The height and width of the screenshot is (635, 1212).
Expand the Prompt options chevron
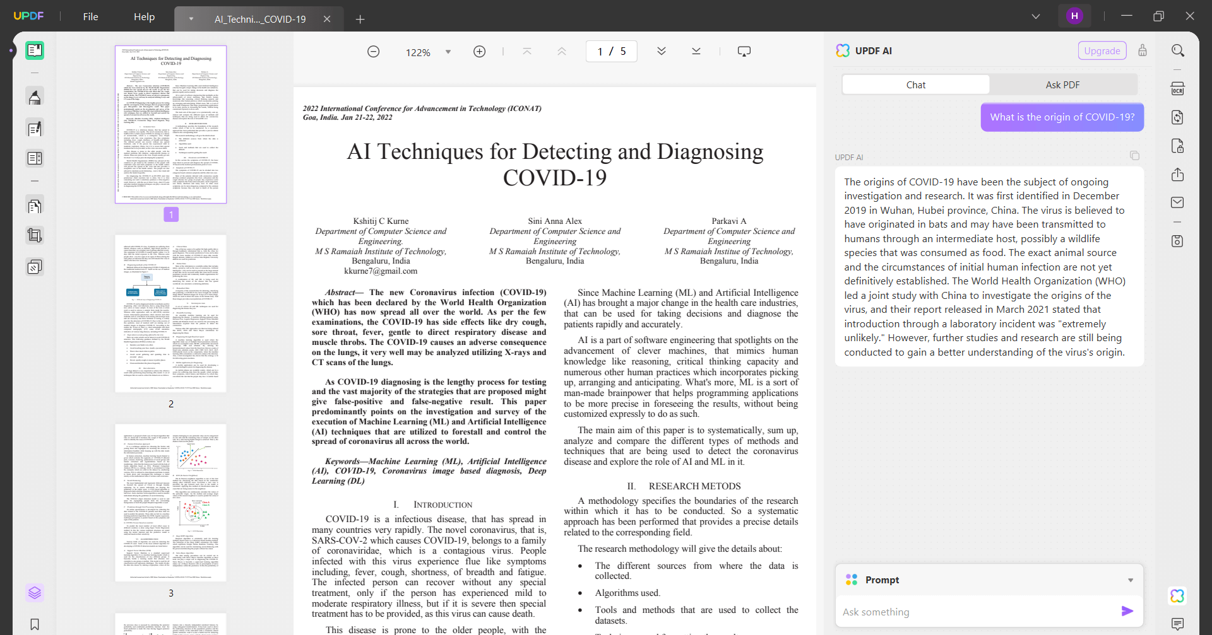tap(1131, 580)
